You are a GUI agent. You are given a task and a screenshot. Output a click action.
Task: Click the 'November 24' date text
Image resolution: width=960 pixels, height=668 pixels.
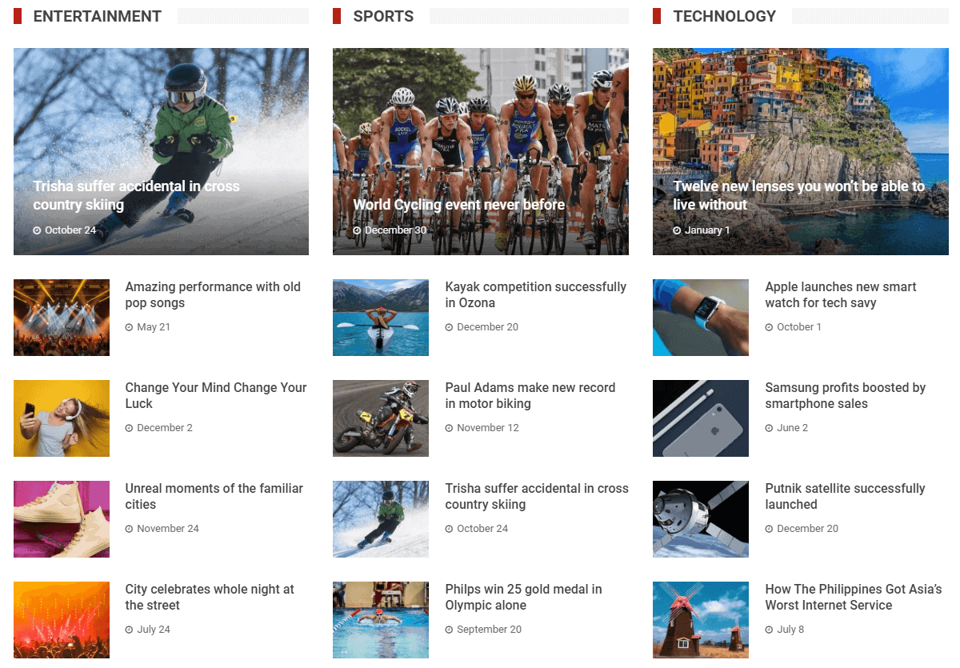pos(168,529)
